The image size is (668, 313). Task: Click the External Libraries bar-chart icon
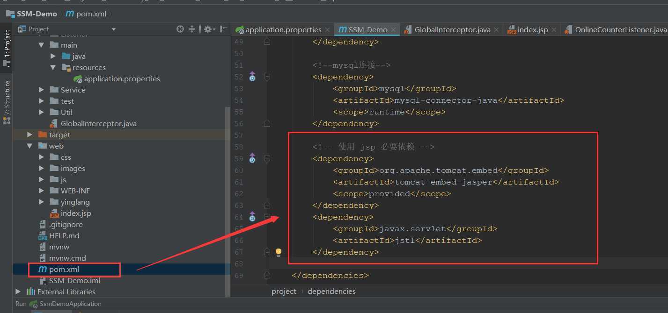pos(31,292)
